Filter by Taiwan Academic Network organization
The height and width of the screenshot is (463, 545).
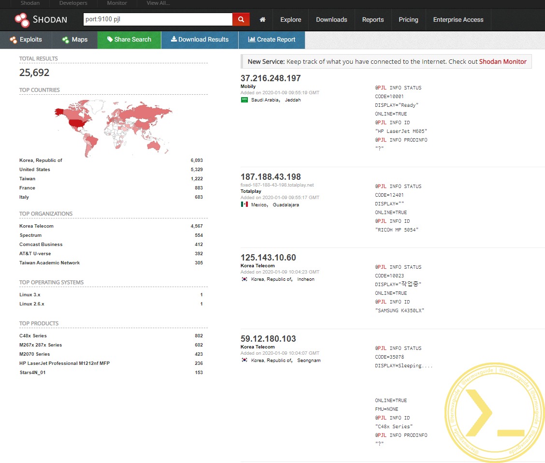[x=49, y=263]
